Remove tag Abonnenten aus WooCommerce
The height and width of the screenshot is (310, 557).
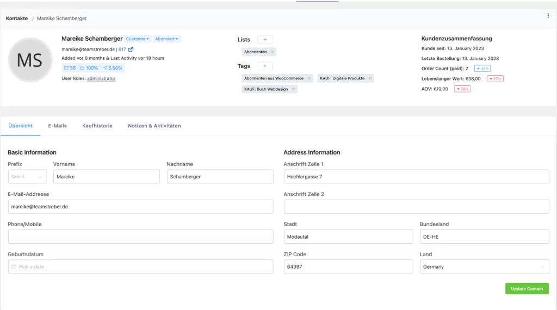coord(309,78)
